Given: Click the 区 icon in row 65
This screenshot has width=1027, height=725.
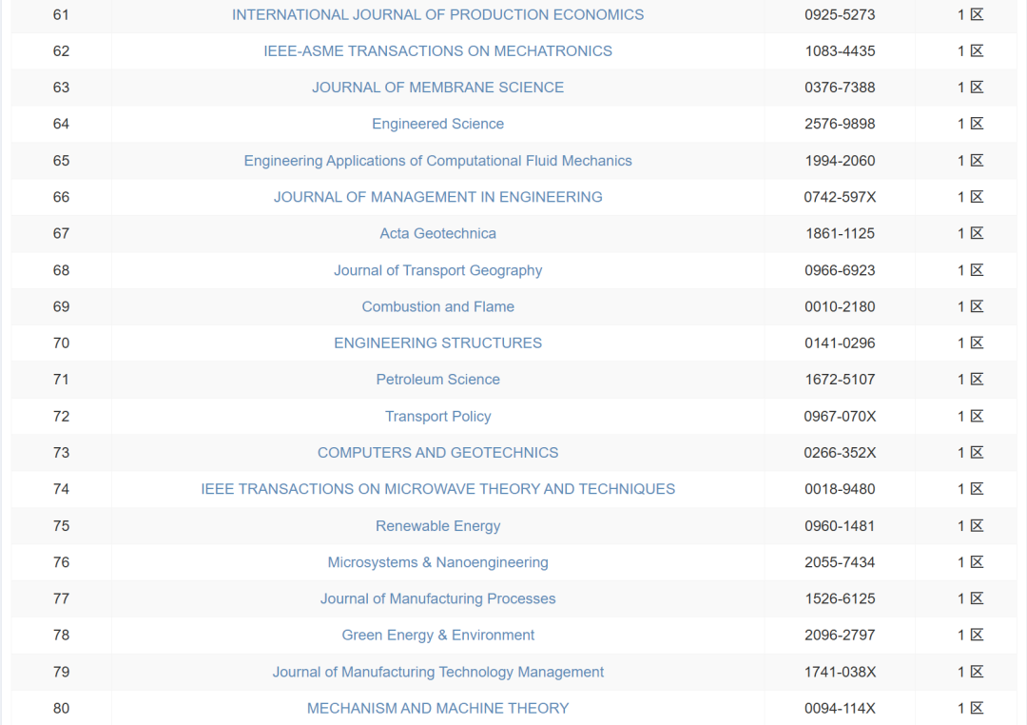Looking at the screenshot, I should 977,161.
